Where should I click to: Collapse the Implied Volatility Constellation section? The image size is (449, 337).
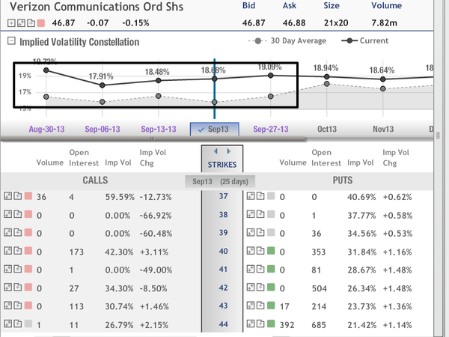(x=11, y=41)
